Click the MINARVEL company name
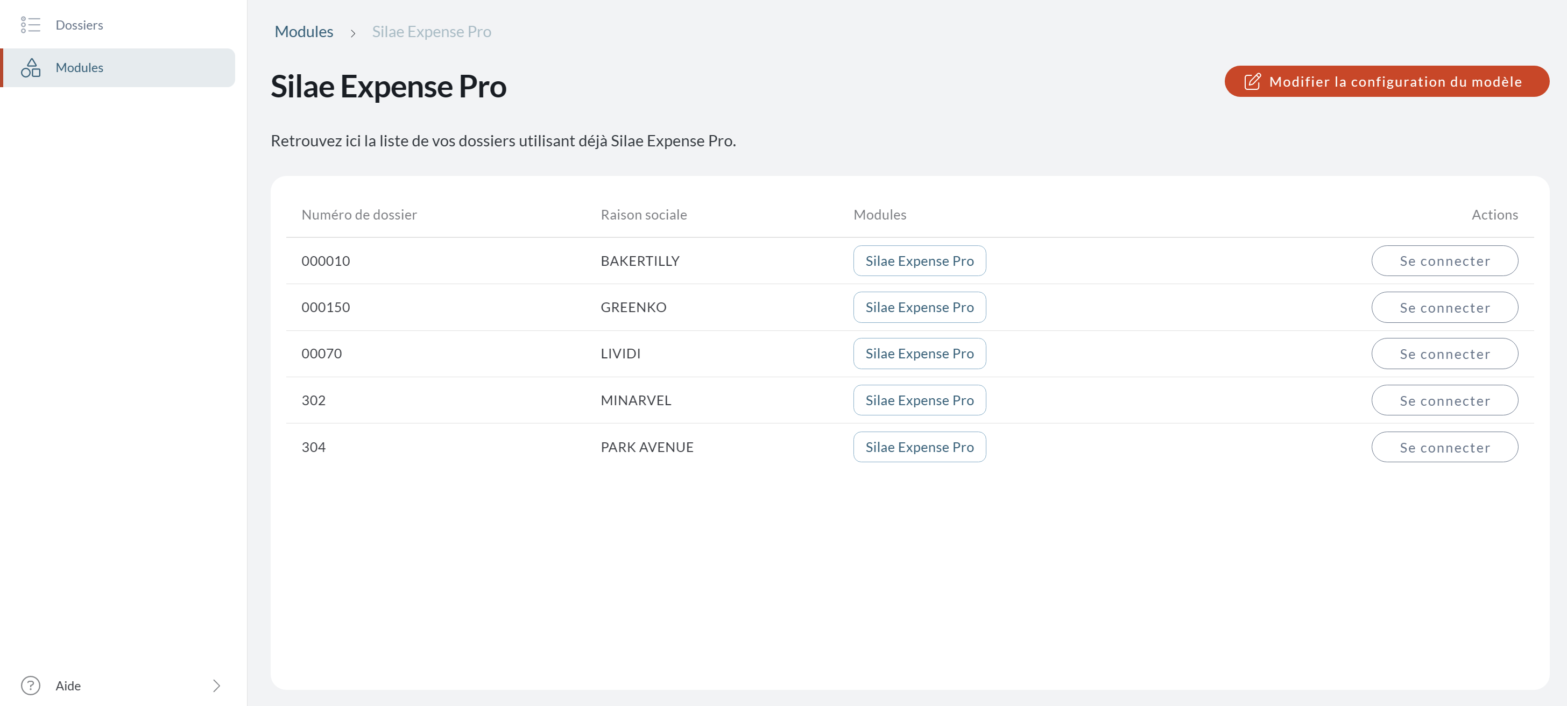 coord(636,401)
